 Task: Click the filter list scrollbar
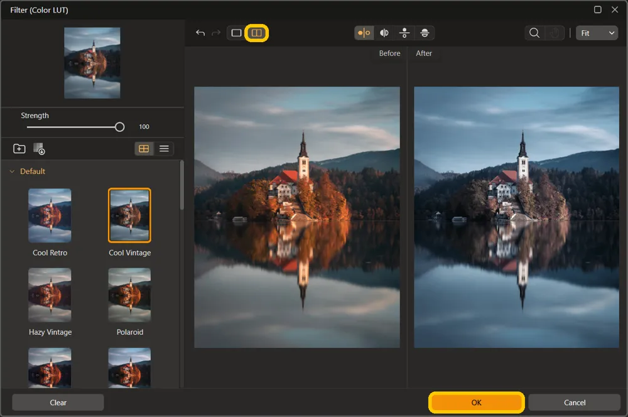point(182,185)
